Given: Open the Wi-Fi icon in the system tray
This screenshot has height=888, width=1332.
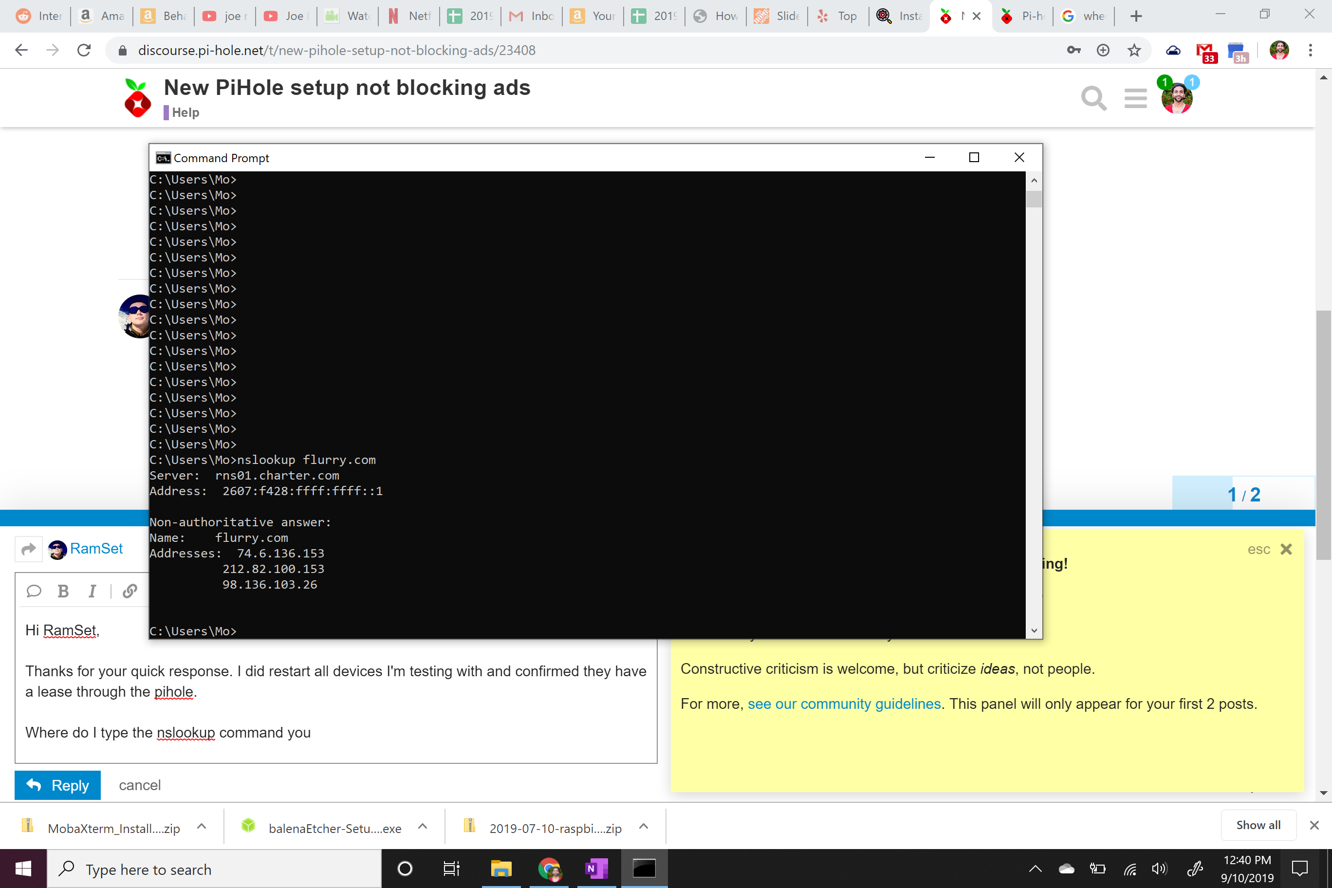Looking at the screenshot, I should 1130,869.
